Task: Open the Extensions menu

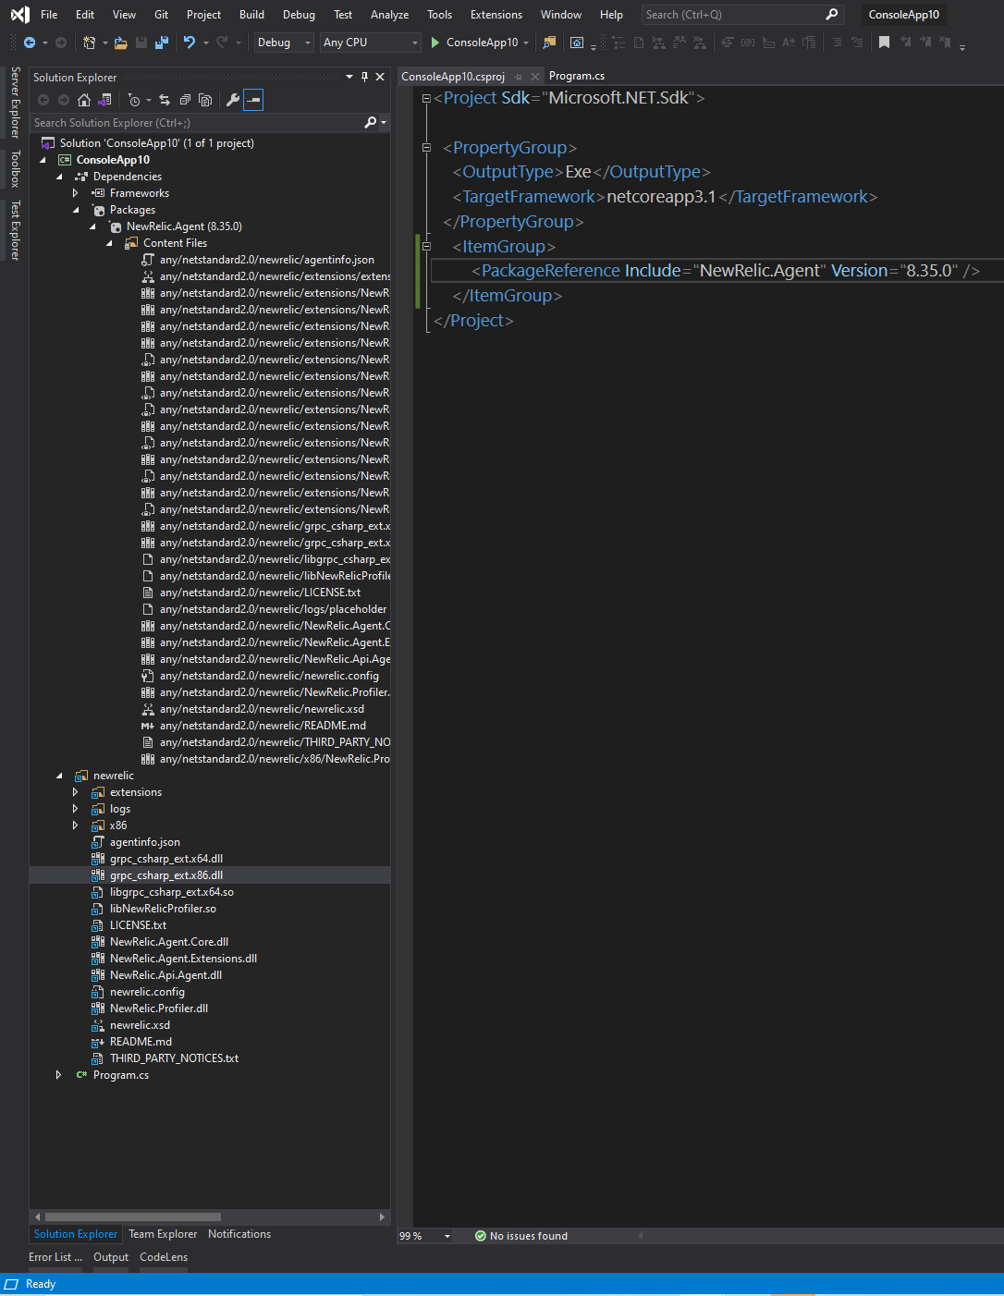Action: [496, 15]
